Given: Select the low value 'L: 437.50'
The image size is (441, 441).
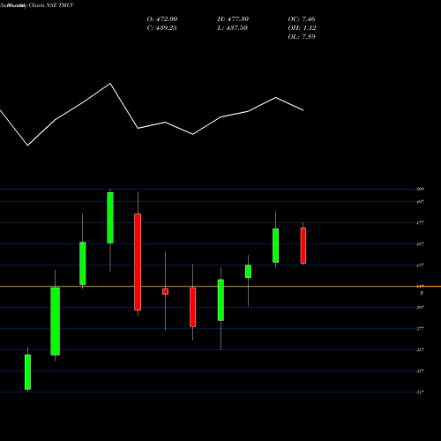Looking at the screenshot, I should click(x=232, y=28).
